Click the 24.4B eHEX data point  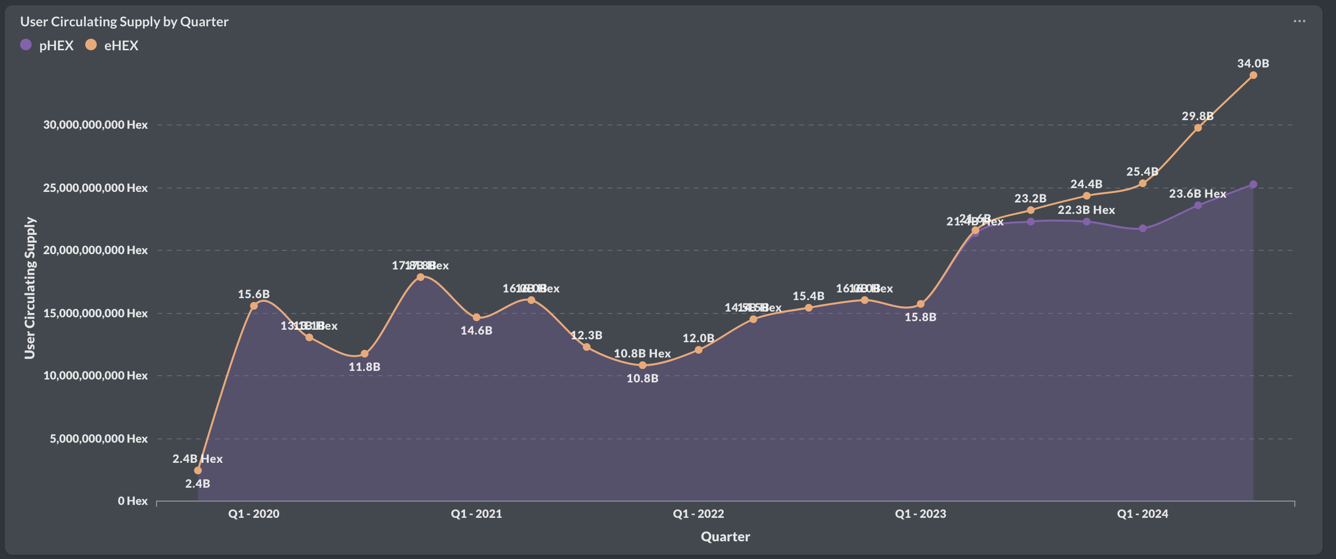coord(1087,196)
